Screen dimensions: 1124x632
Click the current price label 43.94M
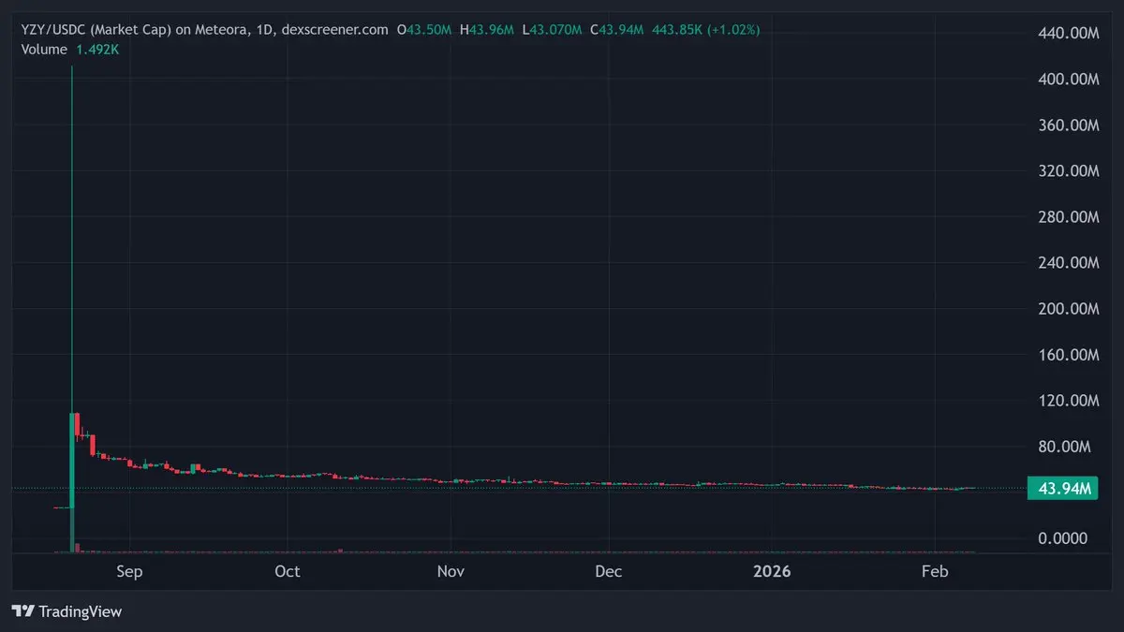1063,488
